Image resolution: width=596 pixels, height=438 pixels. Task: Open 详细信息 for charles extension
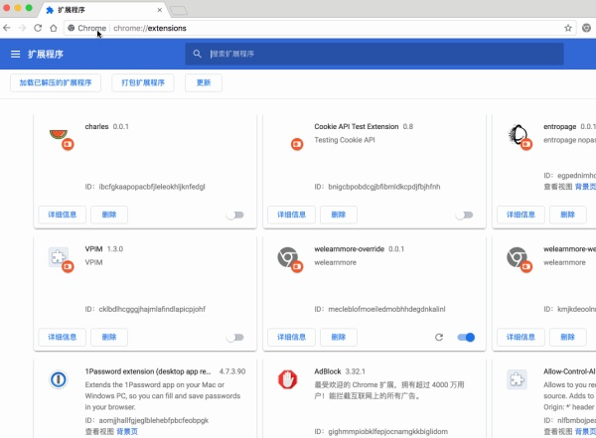[x=62, y=215]
